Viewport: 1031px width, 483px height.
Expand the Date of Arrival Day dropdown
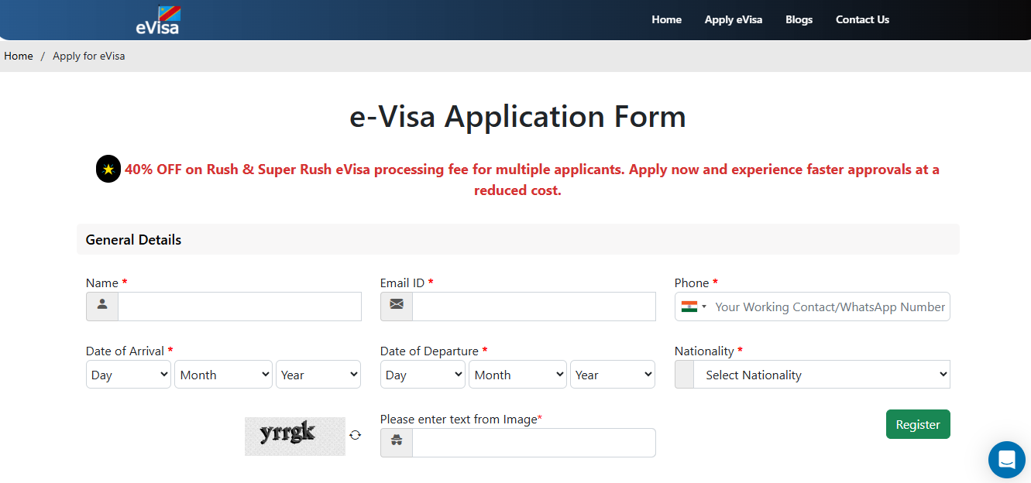pyautogui.click(x=128, y=375)
